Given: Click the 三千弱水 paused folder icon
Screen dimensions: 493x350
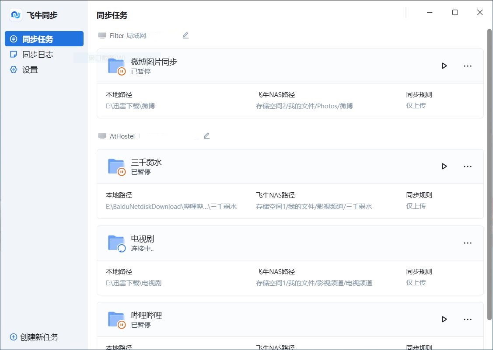Looking at the screenshot, I should 116,167.
